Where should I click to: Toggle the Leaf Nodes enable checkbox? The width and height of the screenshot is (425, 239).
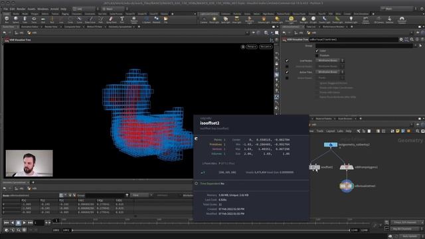287,60
